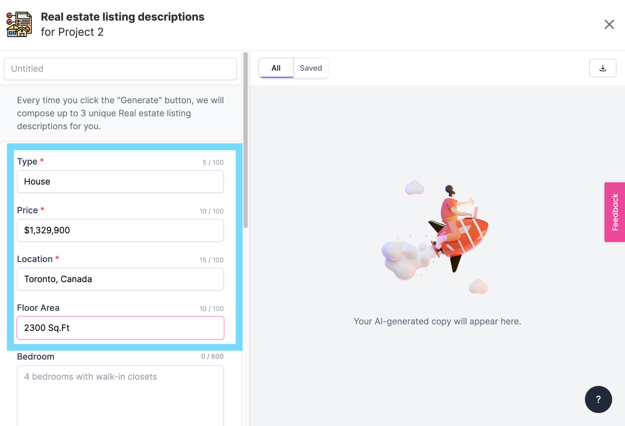Viewport: 625px width, 426px height.
Task: Open the help question mark bubble
Action: (x=598, y=399)
